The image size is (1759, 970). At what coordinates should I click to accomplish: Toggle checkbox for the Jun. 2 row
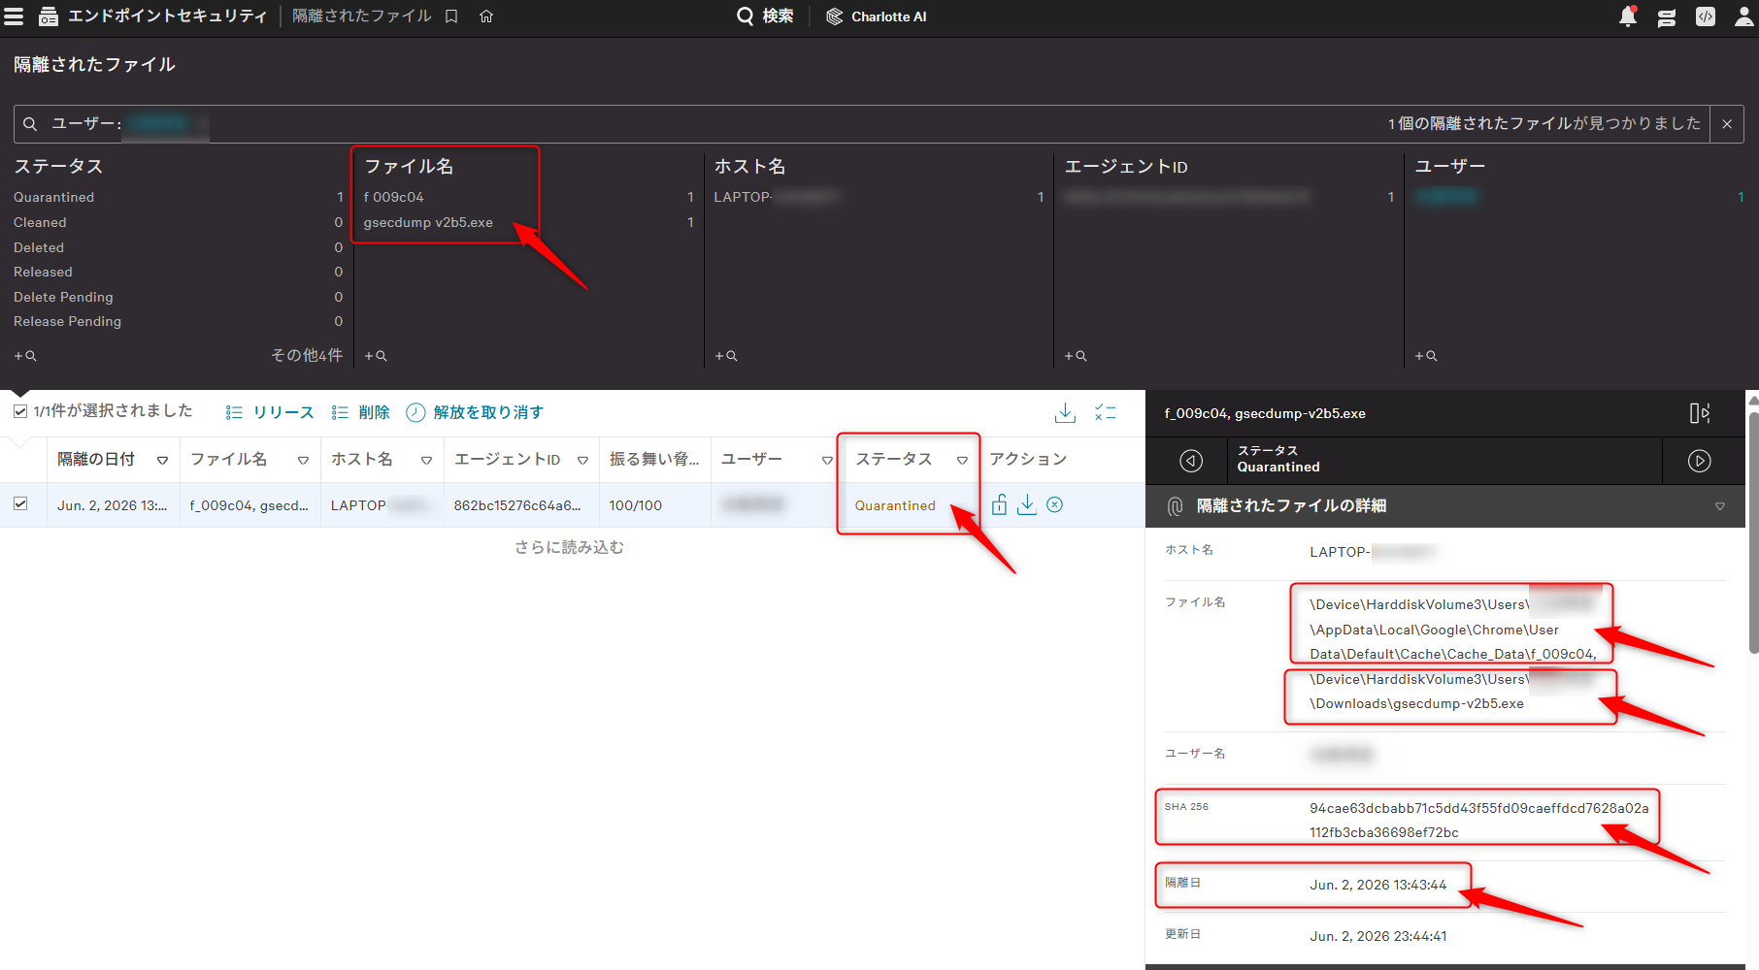click(20, 503)
